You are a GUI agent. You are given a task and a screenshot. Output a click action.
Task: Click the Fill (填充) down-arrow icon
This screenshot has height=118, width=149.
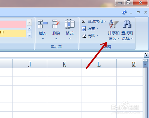(x=83, y=29)
